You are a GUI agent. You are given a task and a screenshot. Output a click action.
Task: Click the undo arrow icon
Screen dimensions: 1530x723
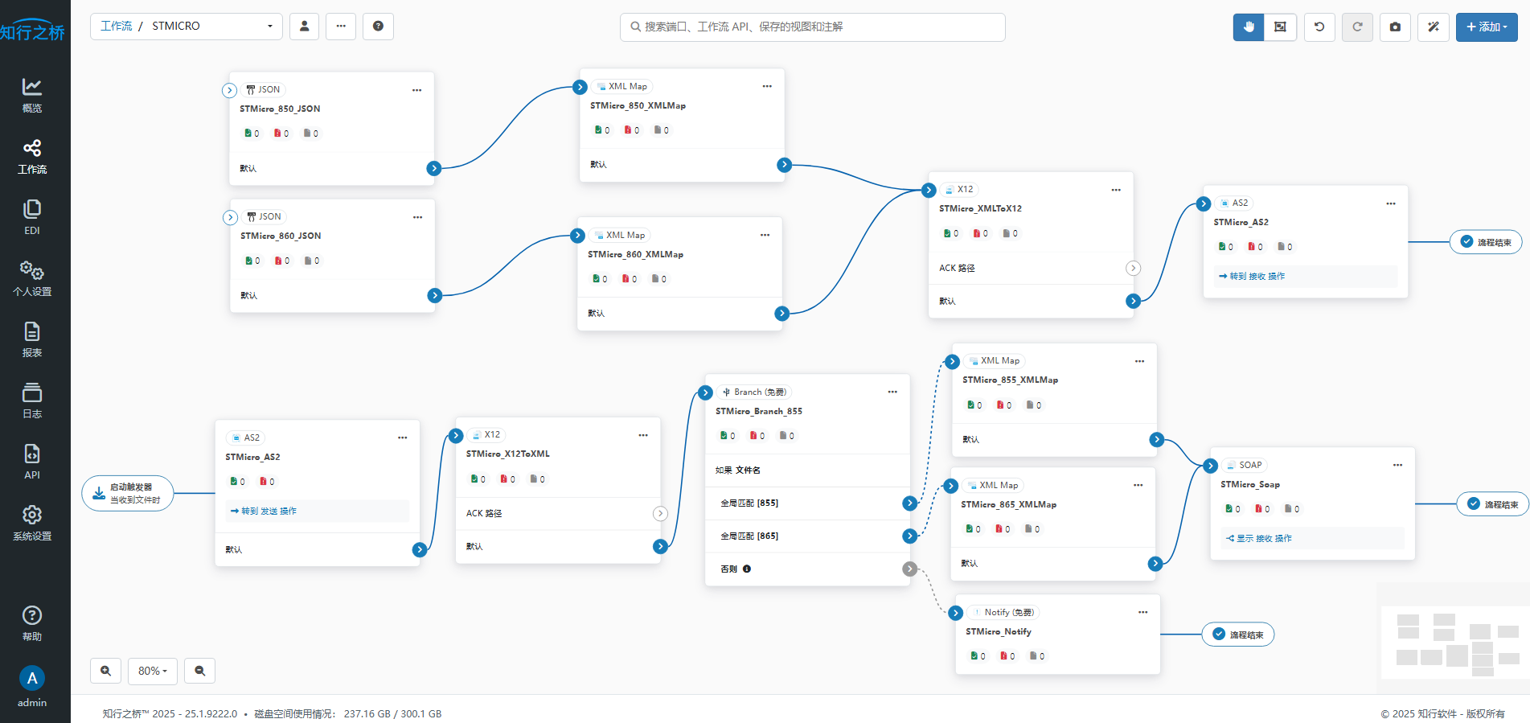1319,27
